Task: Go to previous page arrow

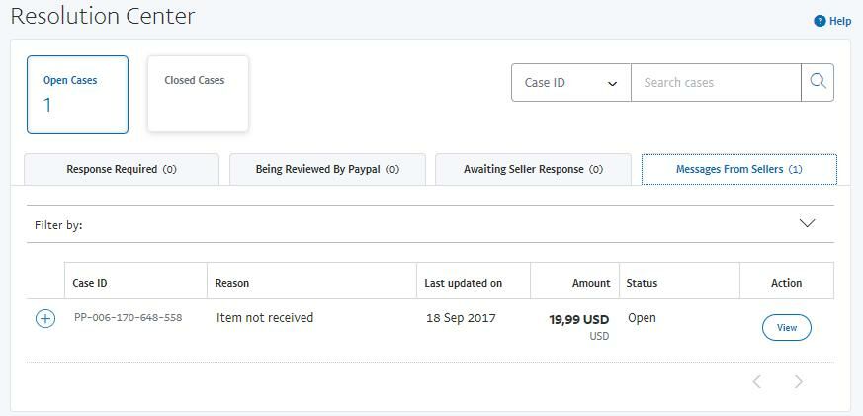Action: point(757,381)
